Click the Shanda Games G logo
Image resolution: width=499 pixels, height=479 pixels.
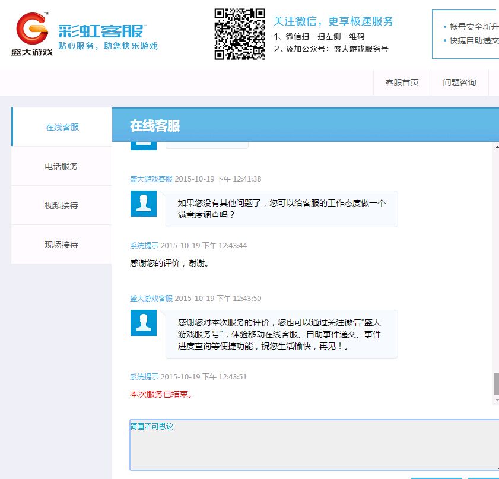(32, 28)
